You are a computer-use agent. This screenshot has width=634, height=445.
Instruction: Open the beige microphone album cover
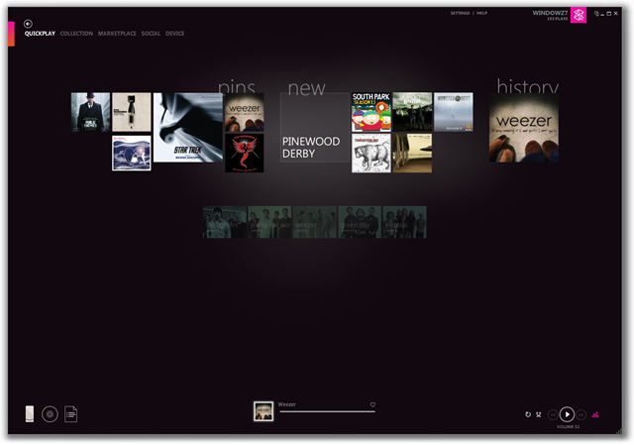(132, 112)
